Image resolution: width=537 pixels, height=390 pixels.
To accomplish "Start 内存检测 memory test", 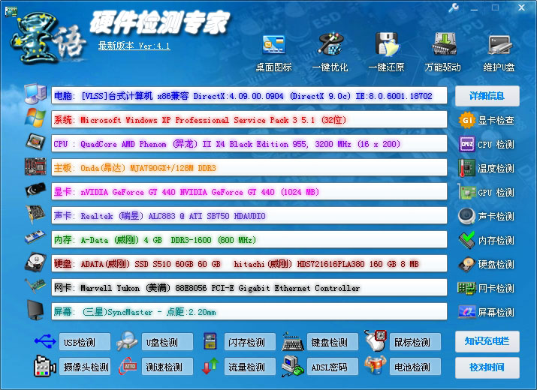I will [487, 240].
